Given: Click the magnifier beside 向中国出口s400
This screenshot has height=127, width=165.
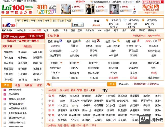Looking at the screenshot, I should click(42, 104).
